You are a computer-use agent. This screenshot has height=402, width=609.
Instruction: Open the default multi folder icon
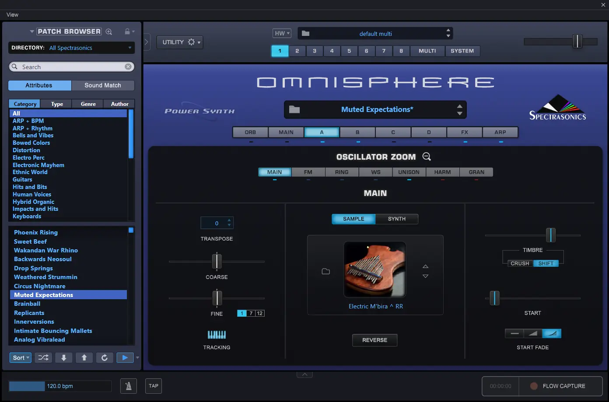[x=306, y=33]
